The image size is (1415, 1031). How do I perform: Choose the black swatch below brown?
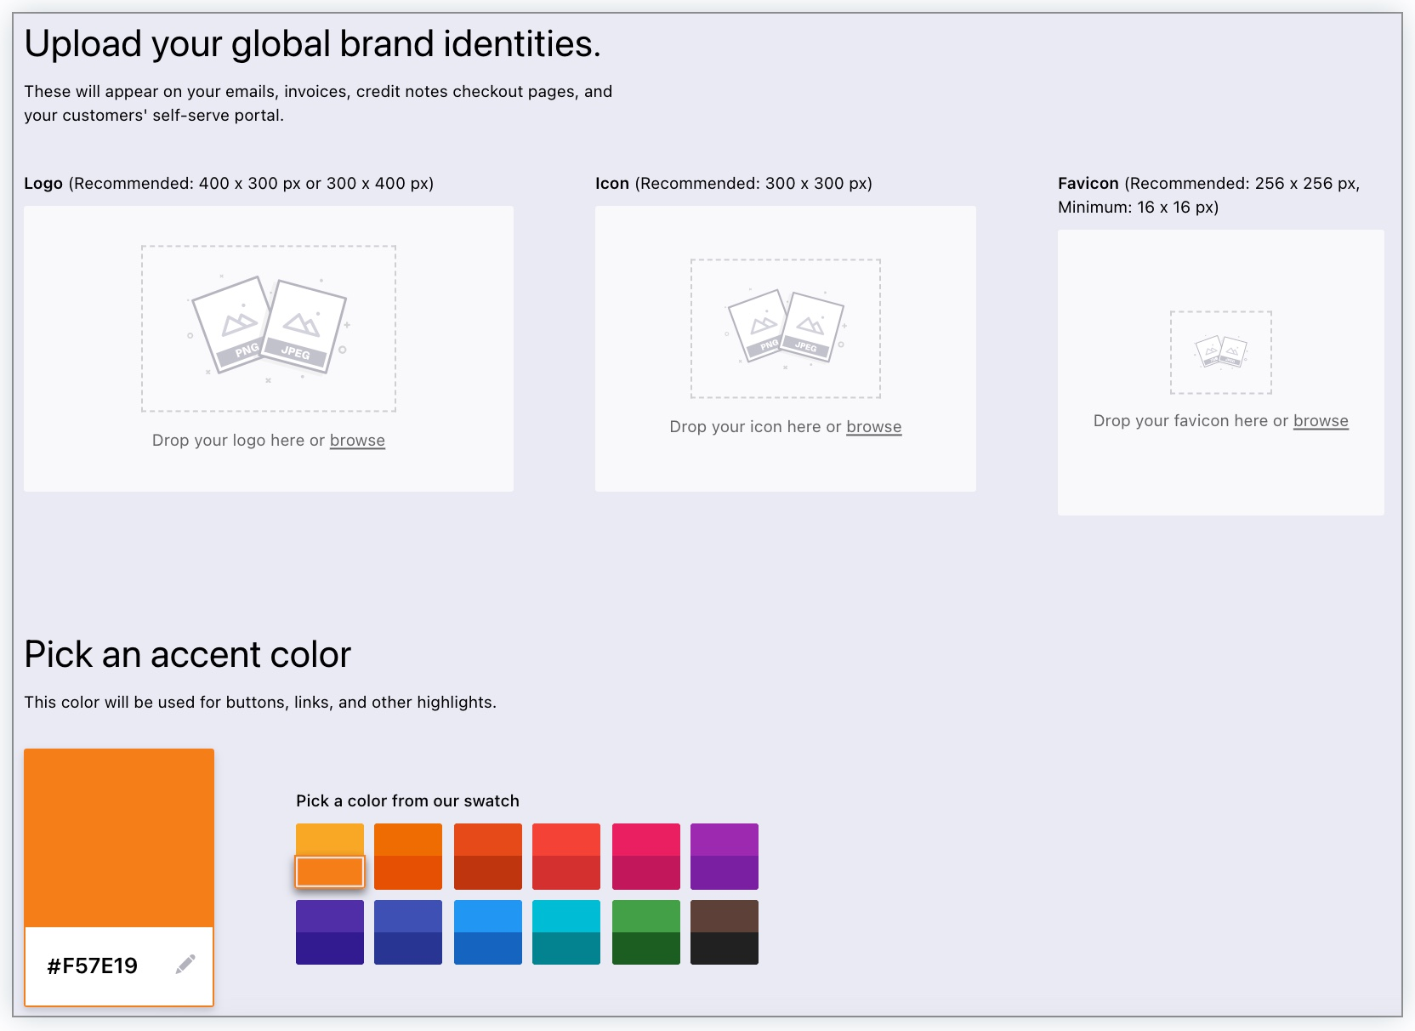(725, 948)
